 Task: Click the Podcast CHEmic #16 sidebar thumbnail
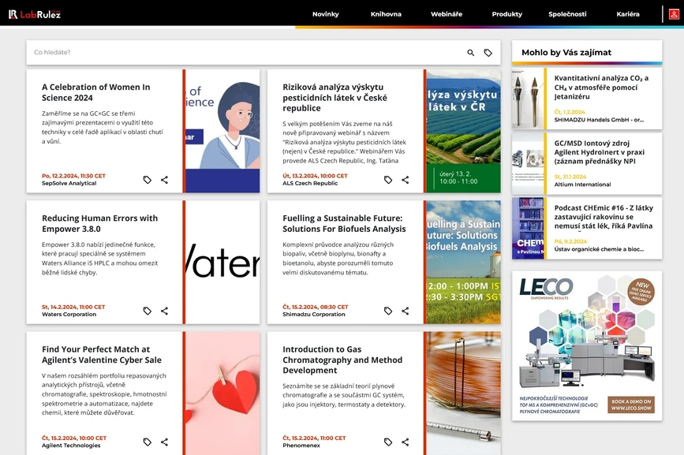coord(528,229)
